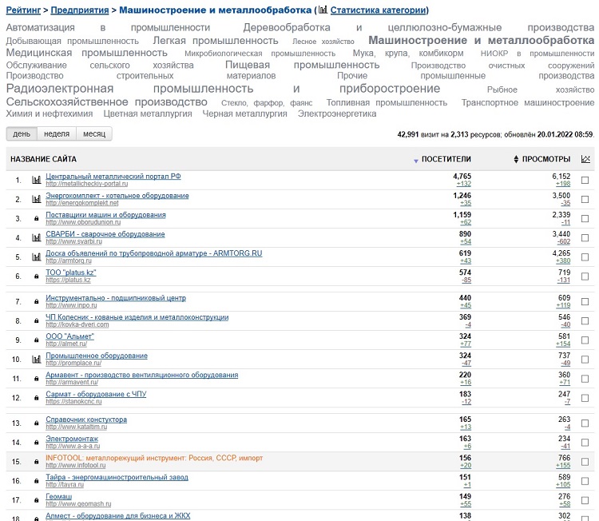Open Тайра энергомашиностроительный завод link
This screenshot has height=521, width=599.
pos(117,477)
